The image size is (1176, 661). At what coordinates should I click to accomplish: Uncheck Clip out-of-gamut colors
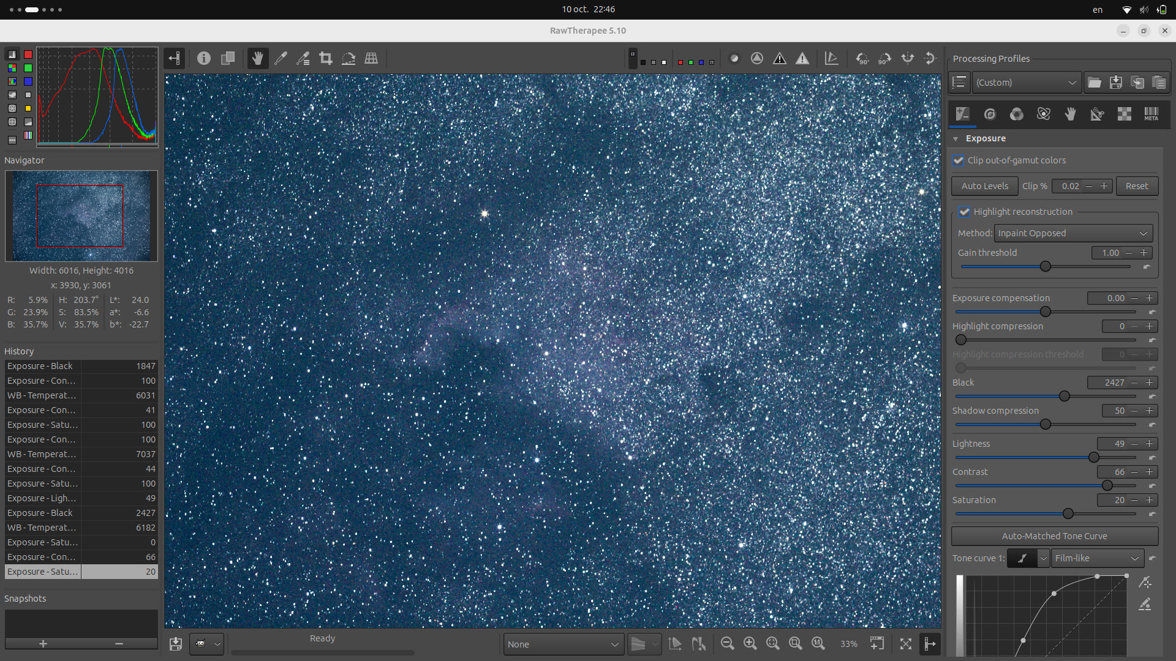click(x=959, y=160)
